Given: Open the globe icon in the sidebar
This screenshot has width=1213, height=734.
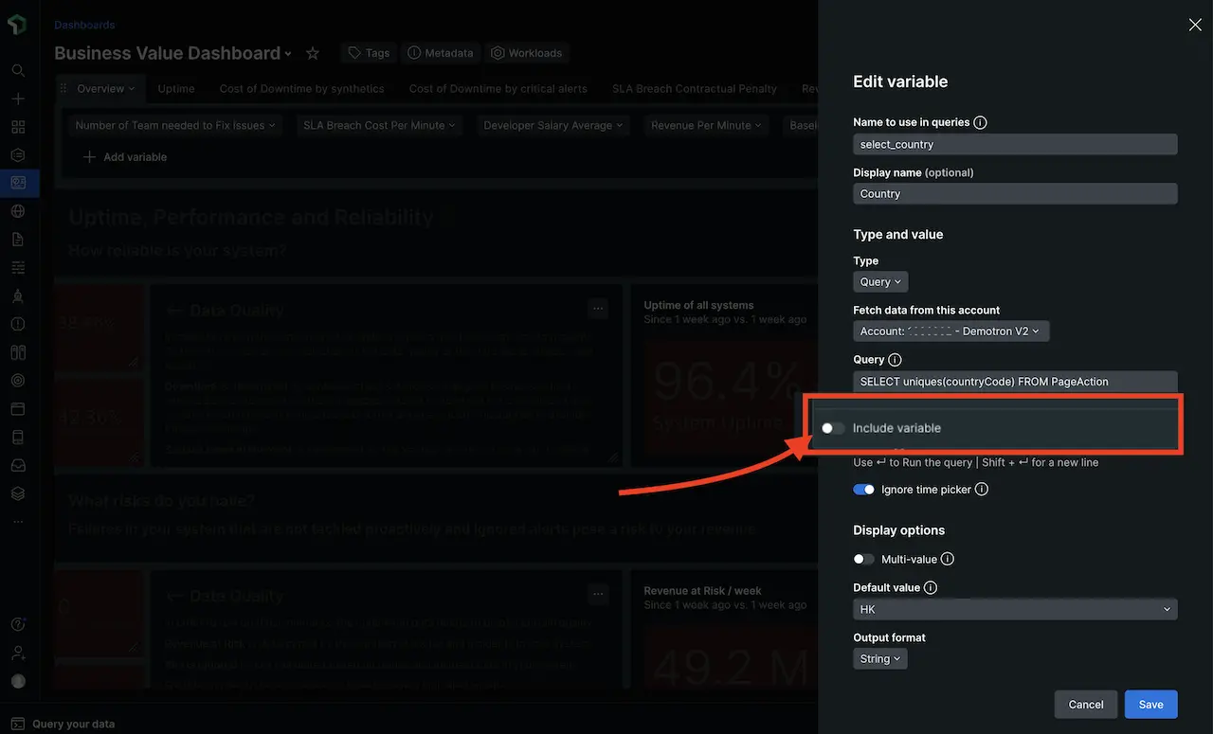Looking at the screenshot, I should tap(17, 210).
